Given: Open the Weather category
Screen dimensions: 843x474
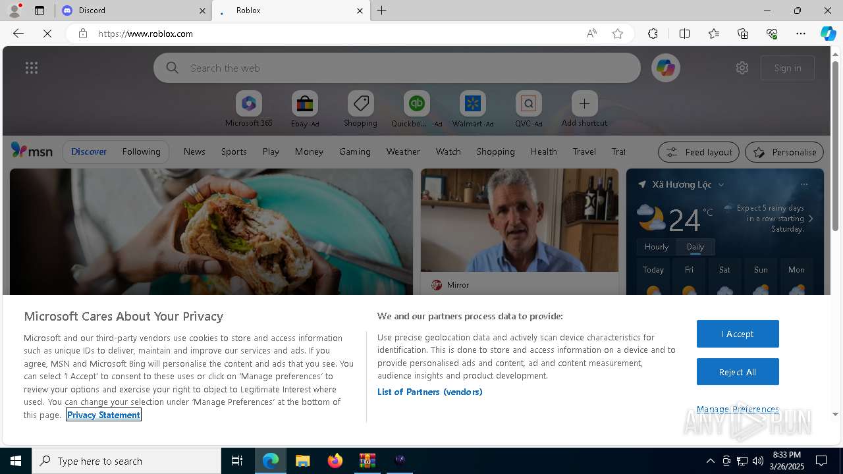Looking at the screenshot, I should [x=403, y=151].
